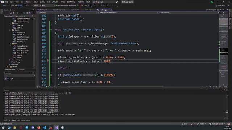Click the Properties wrench icon
Image resolution: width=232 pixels, height=130 pixels.
(12, 79)
